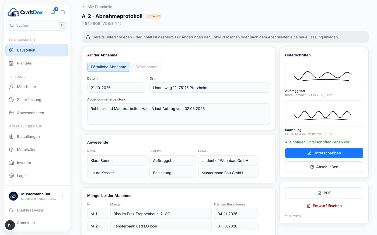The width and height of the screenshot is (377, 235).
Task: Click the Abschließen button
Action: [x=324, y=167]
